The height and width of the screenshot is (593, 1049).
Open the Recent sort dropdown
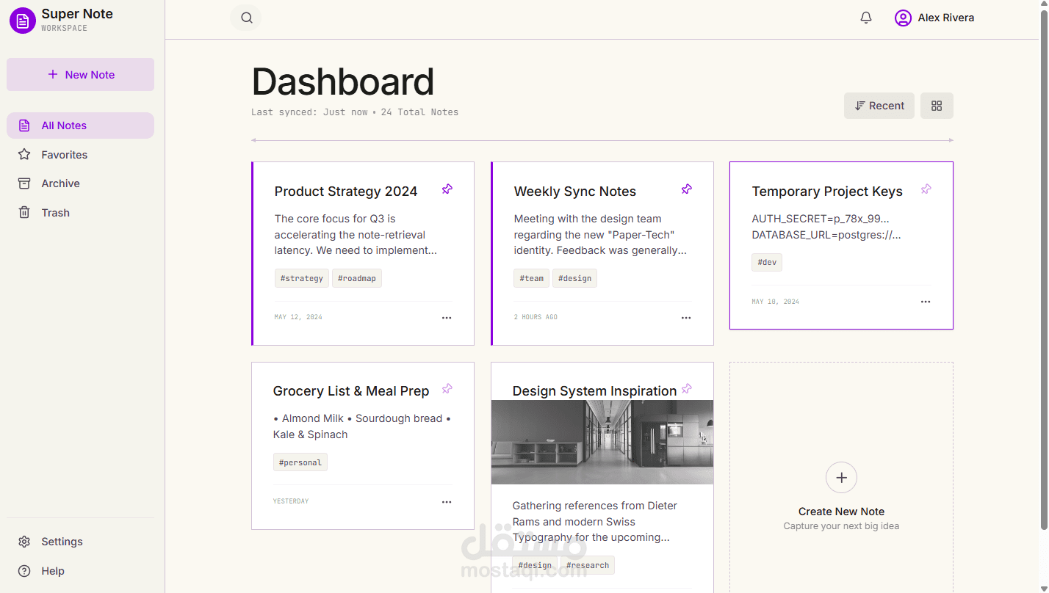(x=879, y=106)
